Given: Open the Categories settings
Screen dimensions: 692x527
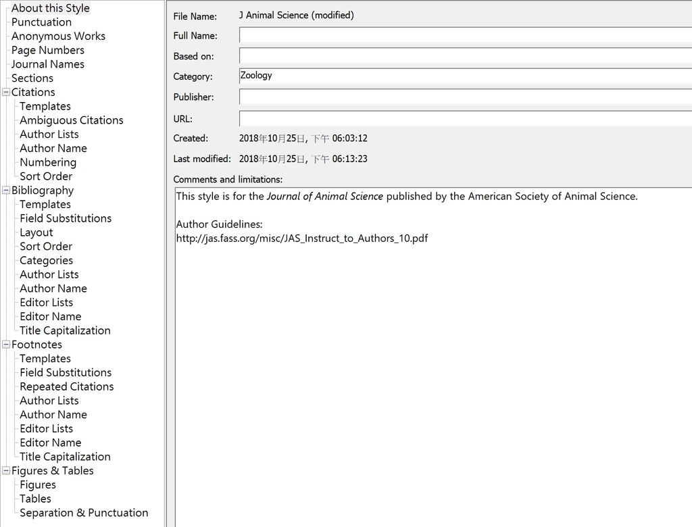Looking at the screenshot, I should [x=47, y=260].
